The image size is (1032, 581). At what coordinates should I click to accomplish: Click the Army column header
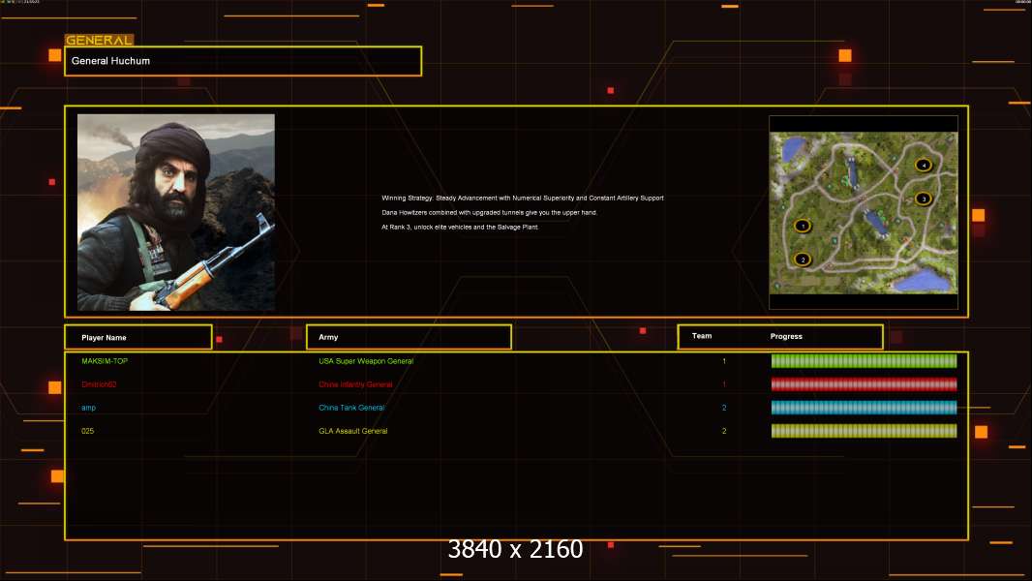click(409, 337)
